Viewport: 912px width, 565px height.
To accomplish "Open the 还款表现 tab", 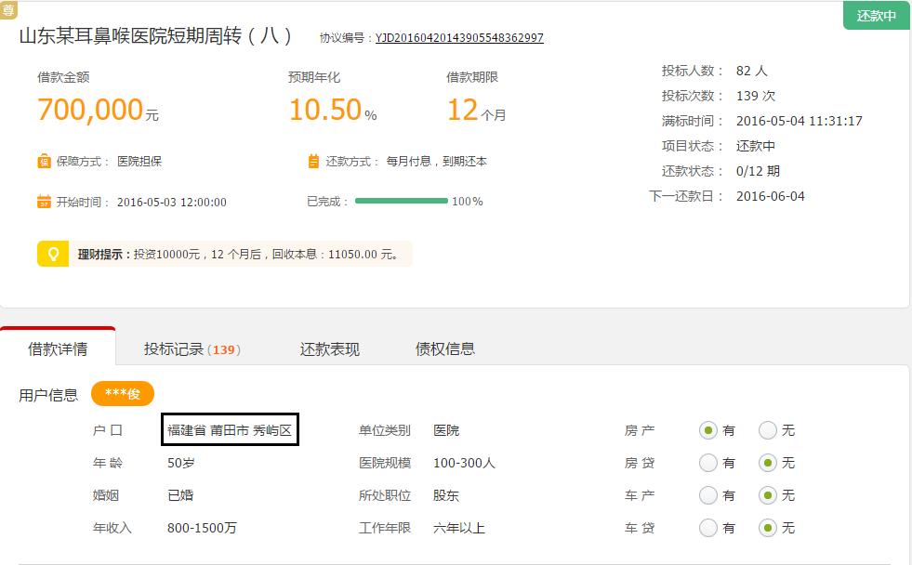I will [x=329, y=348].
